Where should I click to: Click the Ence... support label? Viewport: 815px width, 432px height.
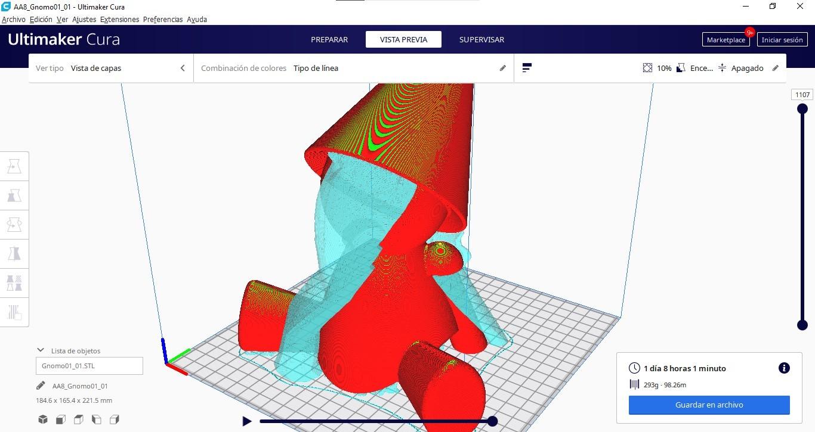[x=702, y=68]
